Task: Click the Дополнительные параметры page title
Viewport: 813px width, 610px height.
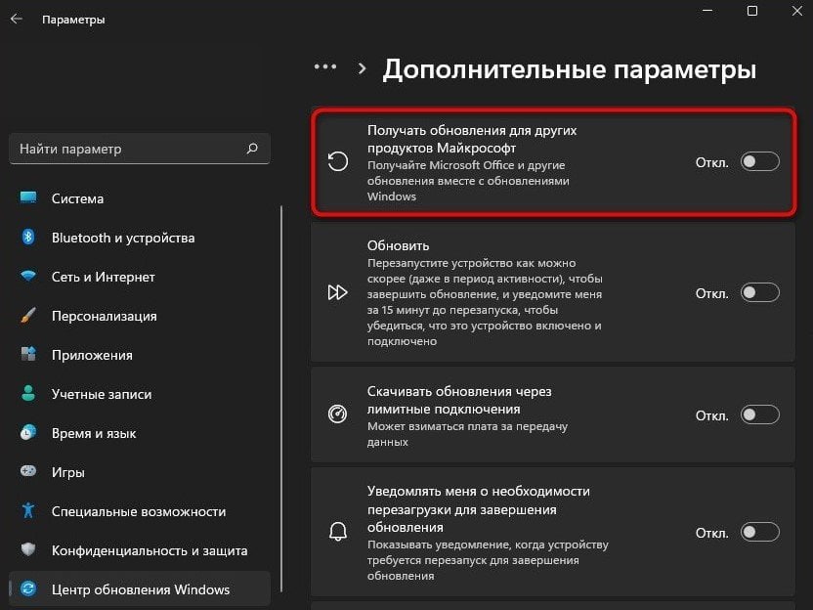Action: coord(570,69)
